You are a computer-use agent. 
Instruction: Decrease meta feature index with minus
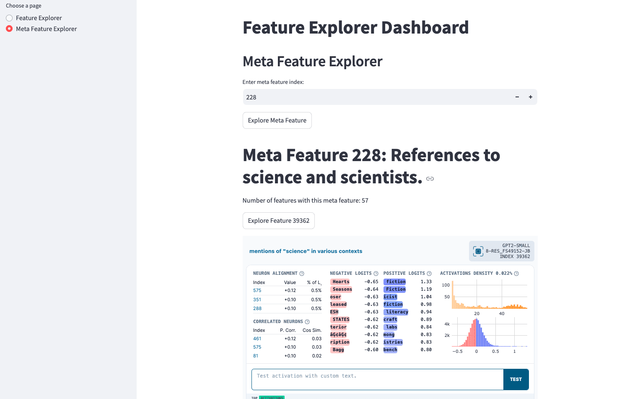(517, 97)
